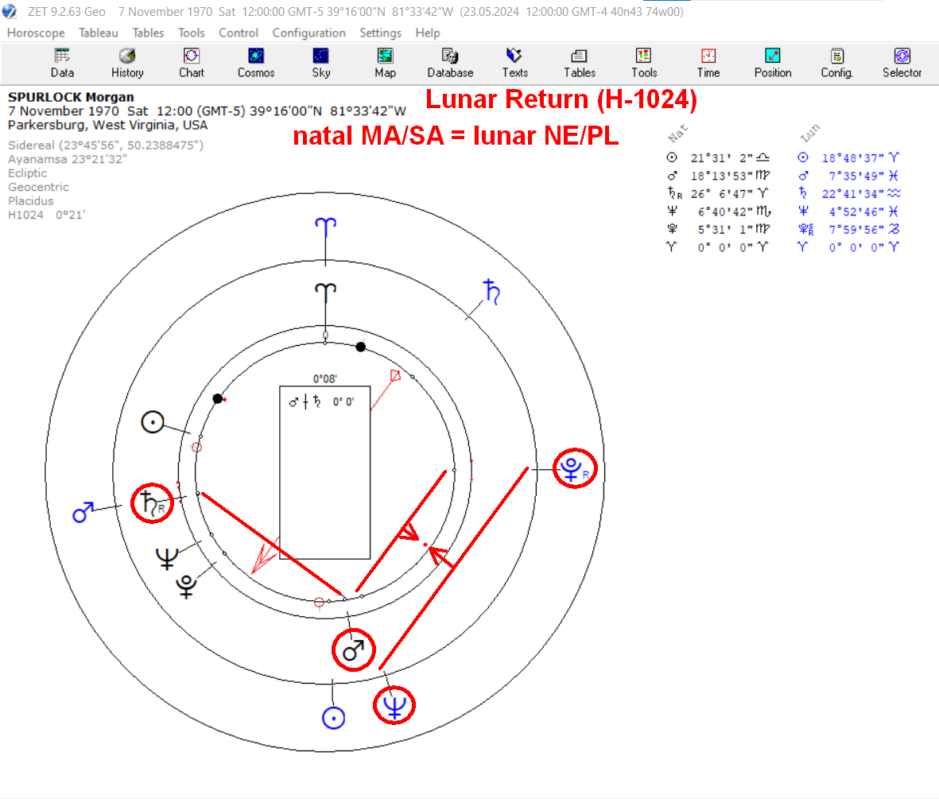Viewport: 939px width, 799px height.
Task: Open the Cosmos view icon
Action: pyautogui.click(x=256, y=63)
